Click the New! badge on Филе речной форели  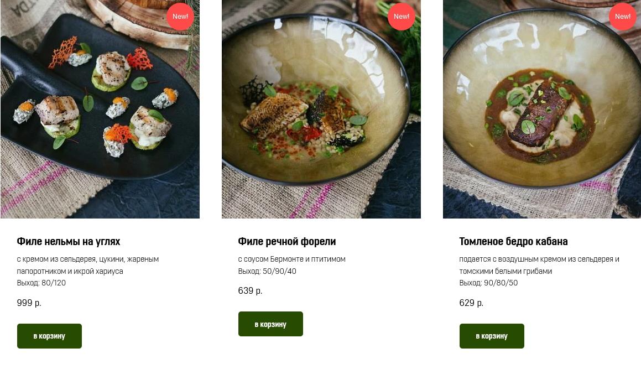click(402, 17)
